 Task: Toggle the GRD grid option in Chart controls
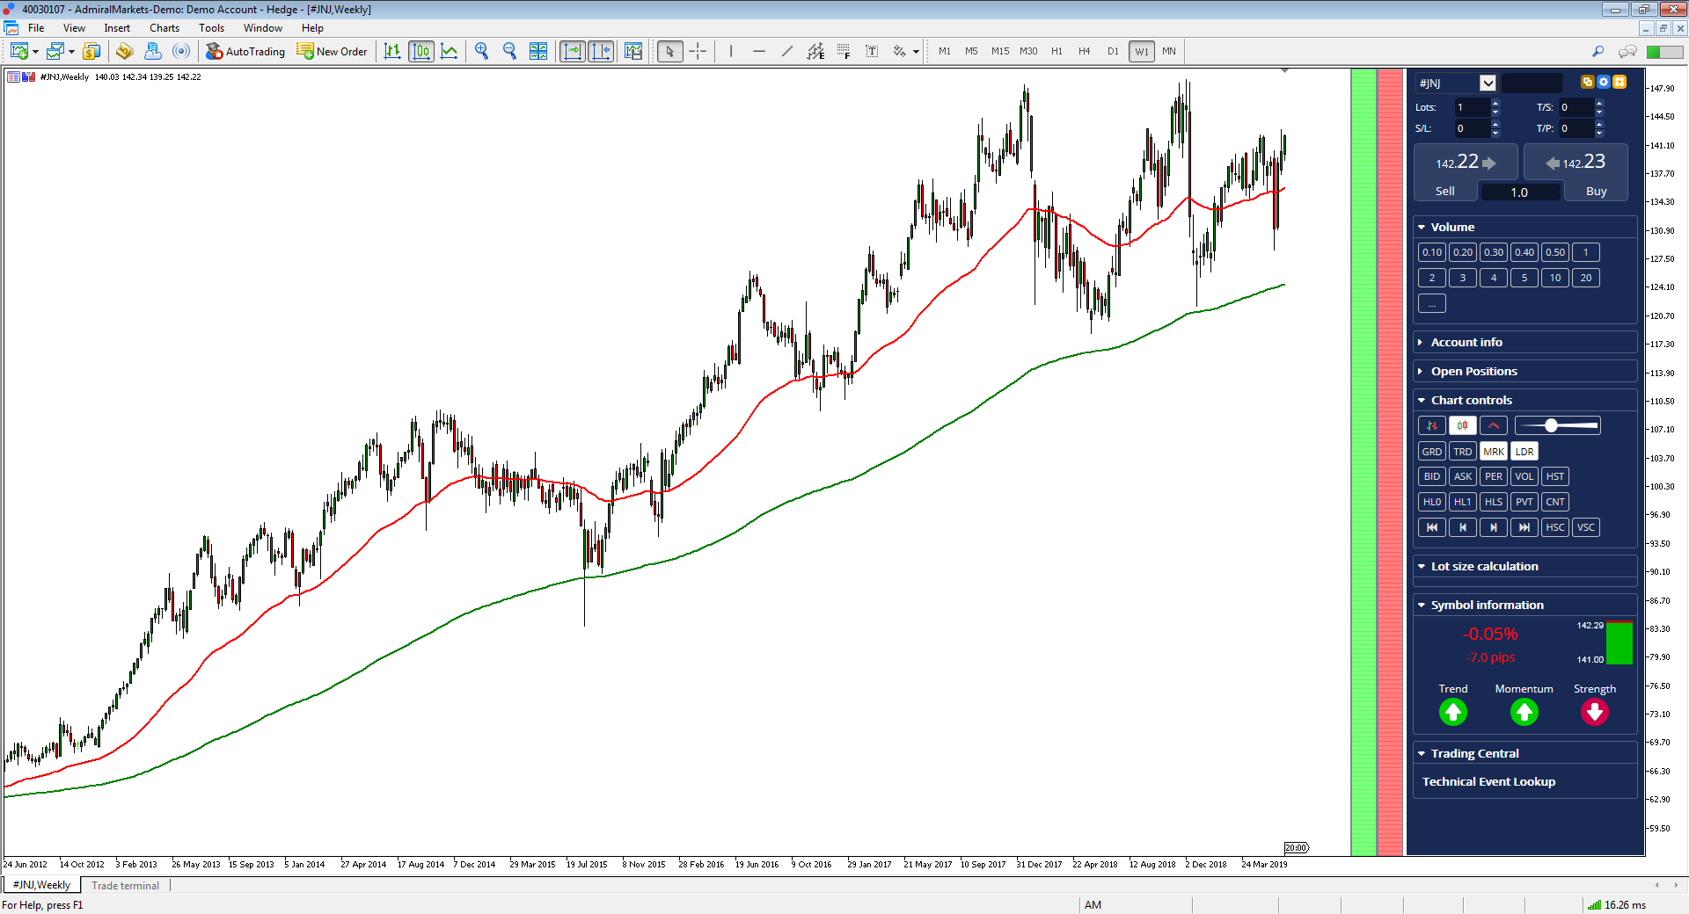click(x=1431, y=451)
